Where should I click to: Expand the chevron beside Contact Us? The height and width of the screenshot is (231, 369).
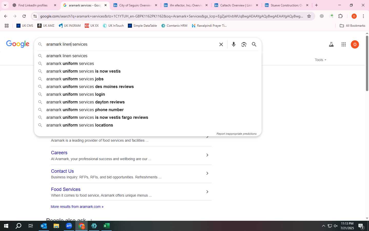[207, 173]
